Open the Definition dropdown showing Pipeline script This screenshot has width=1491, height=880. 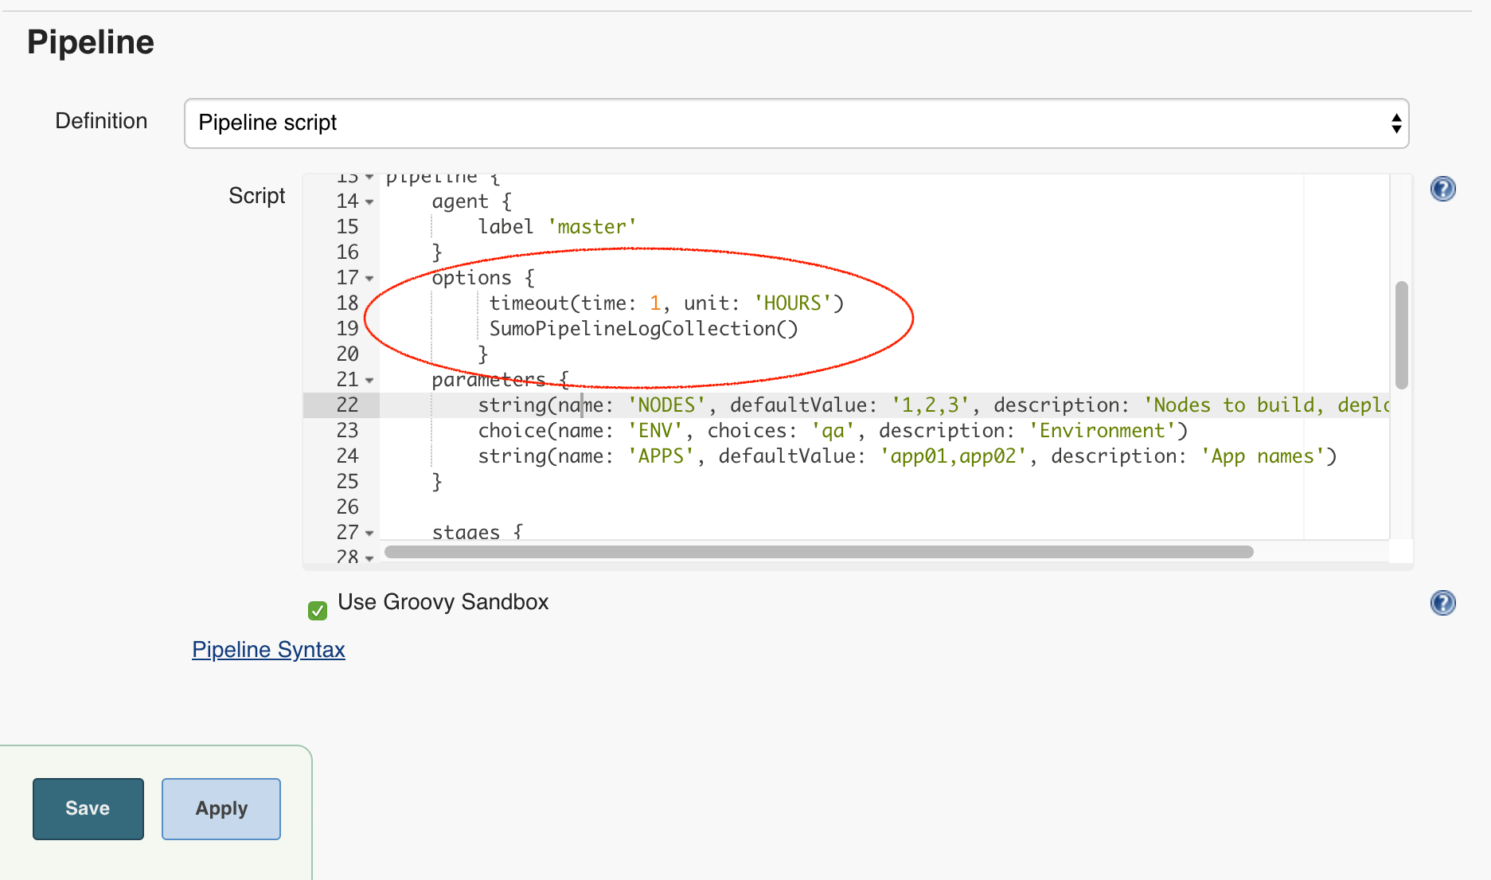coord(796,123)
